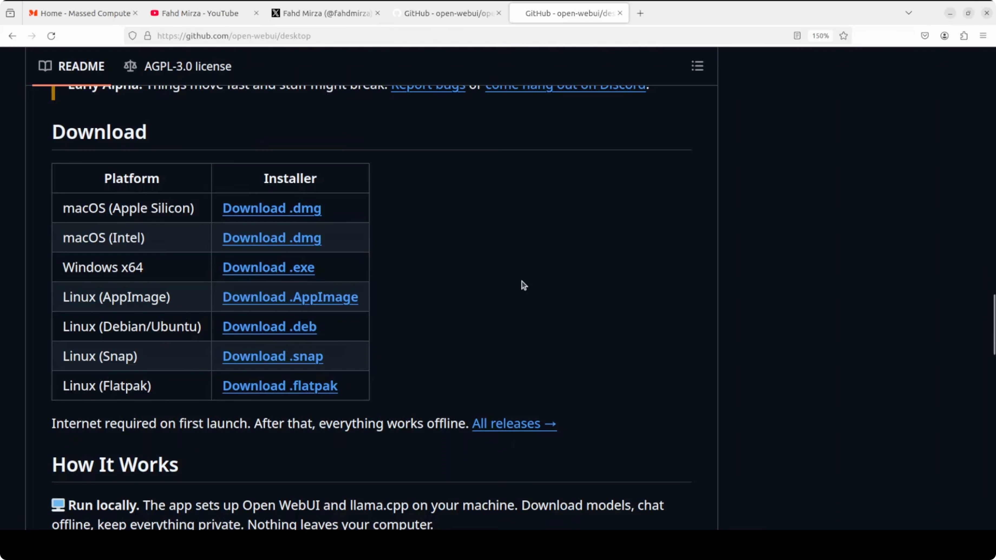This screenshot has height=560, width=996.
Task: Open the All releases link
Action: [x=514, y=424]
